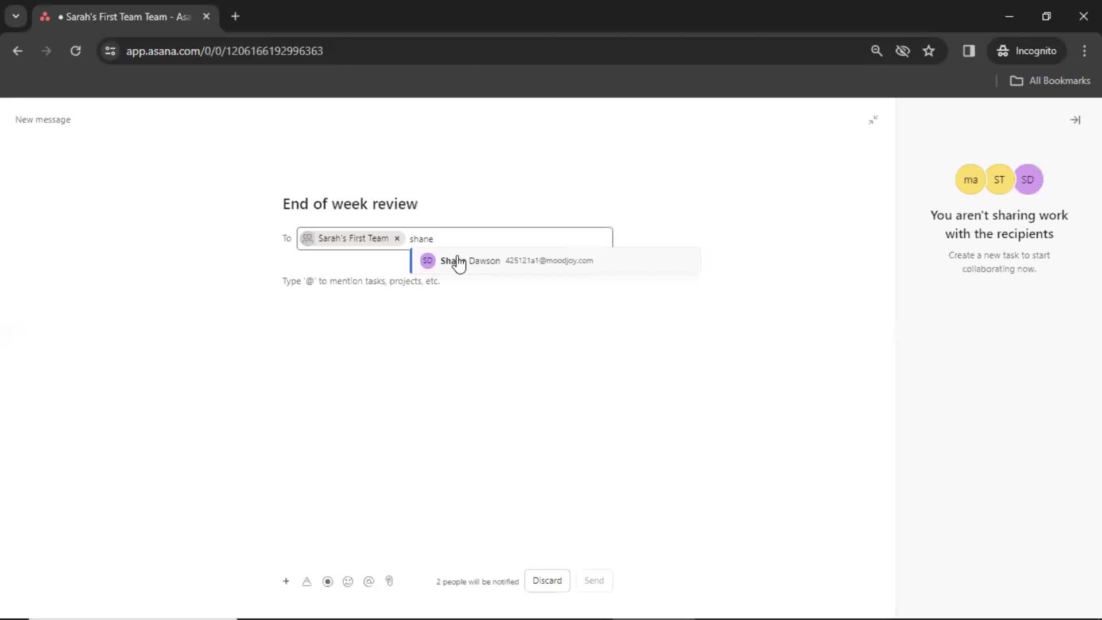This screenshot has height=620, width=1102.
Task: Bookmark this page with star icon
Action: (x=929, y=51)
